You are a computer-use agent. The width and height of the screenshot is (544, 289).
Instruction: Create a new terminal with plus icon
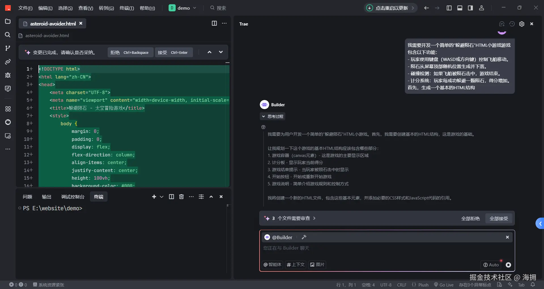coord(154,197)
